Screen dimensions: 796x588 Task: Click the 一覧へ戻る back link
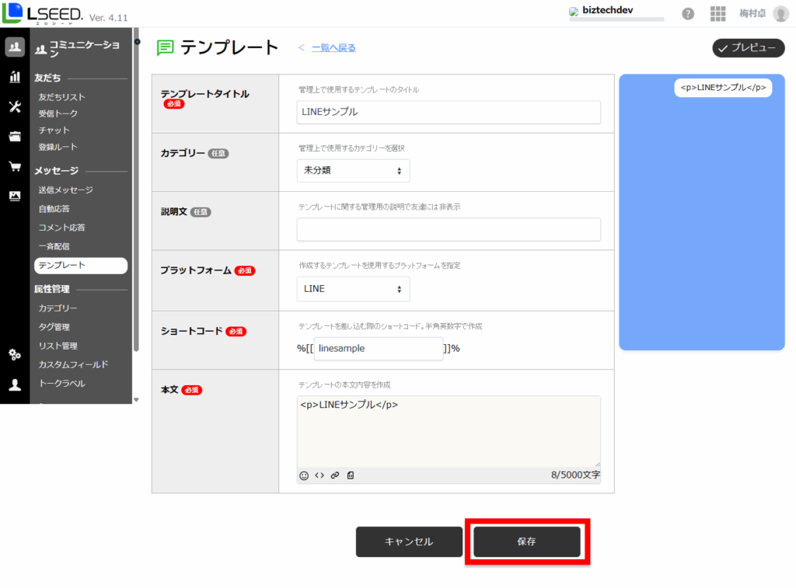pyautogui.click(x=333, y=48)
